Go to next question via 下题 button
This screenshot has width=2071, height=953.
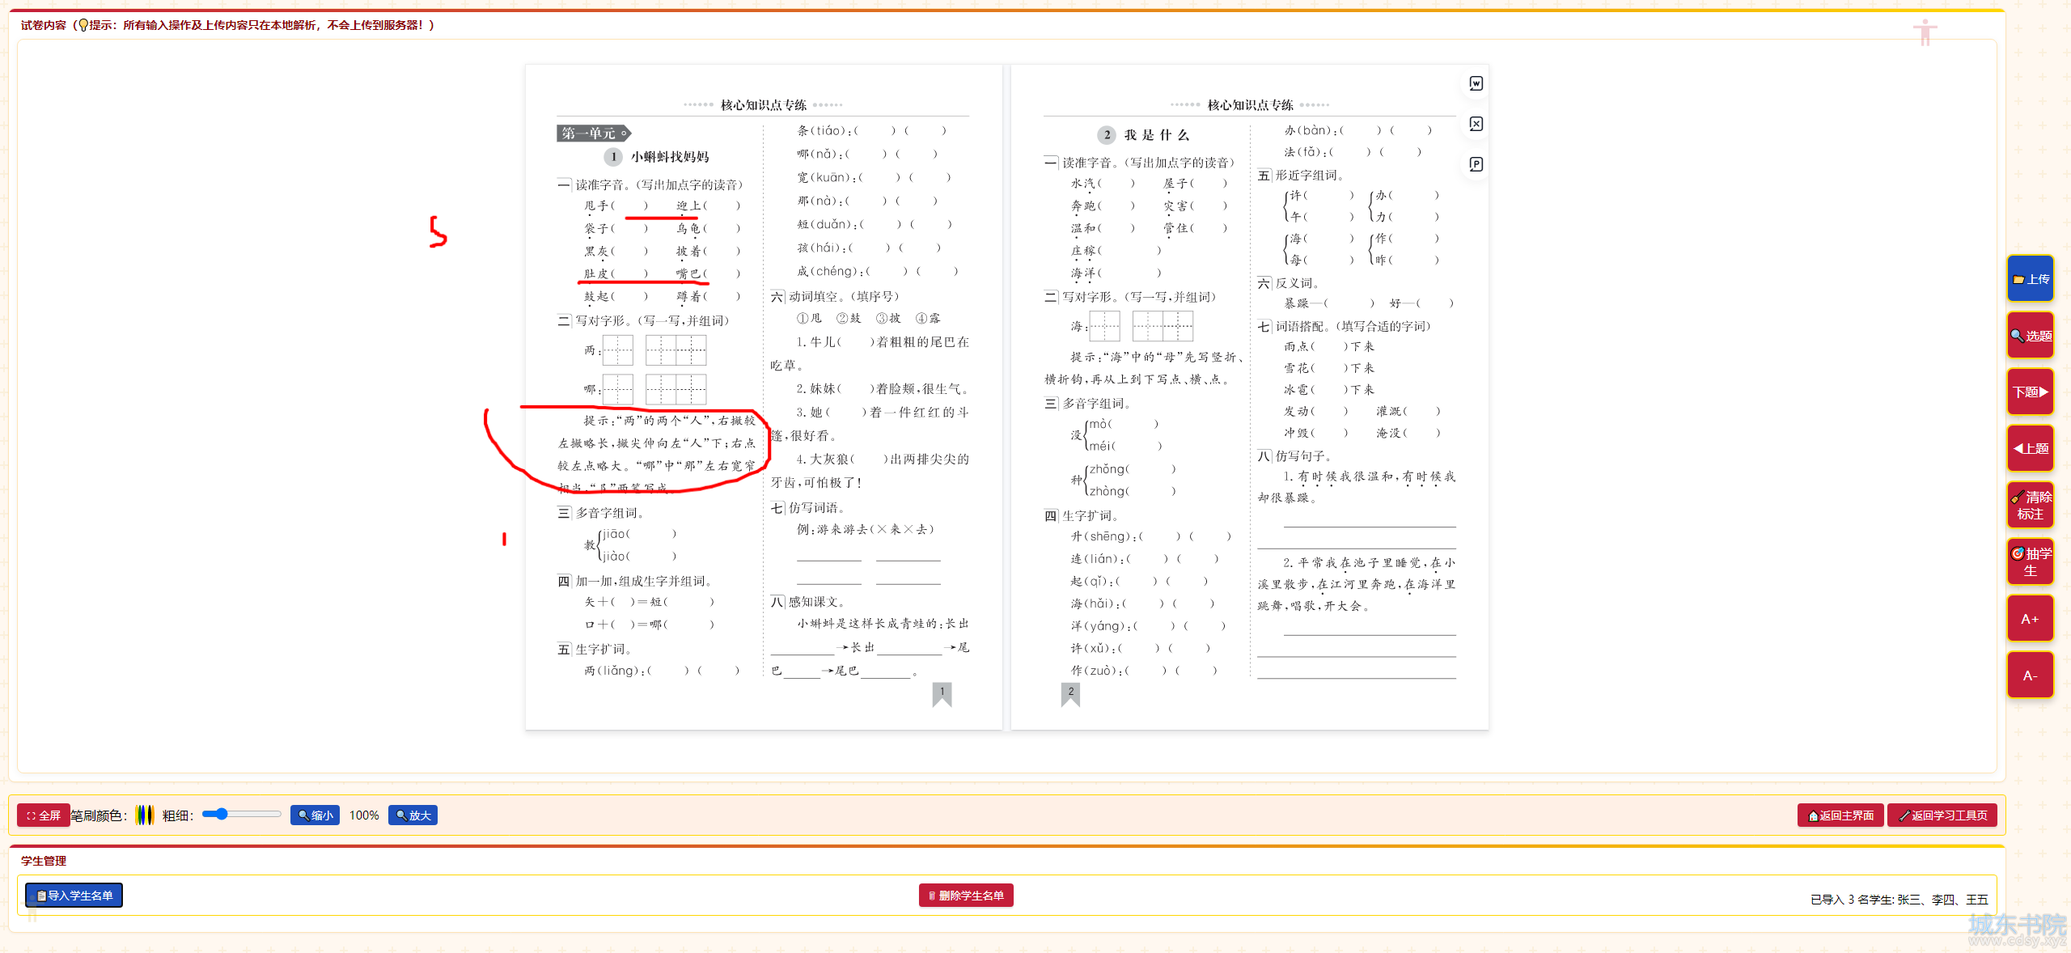(2030, 392)
